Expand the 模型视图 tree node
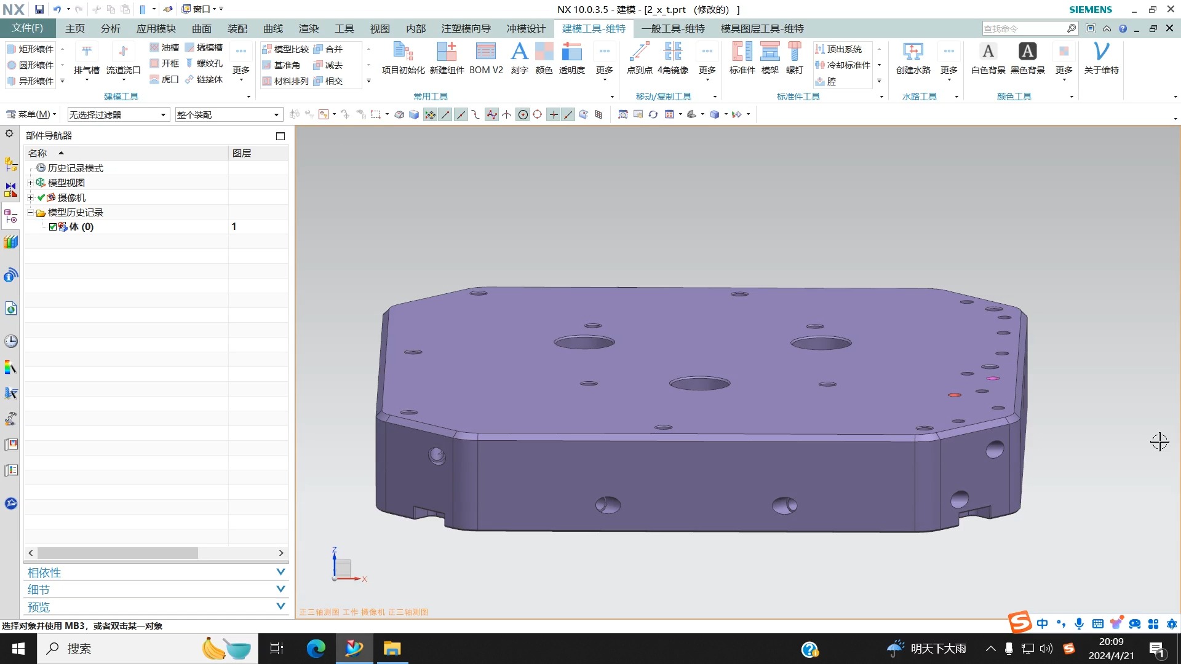Viewport: 1181px width, 664px height. [x=30, y=183]
